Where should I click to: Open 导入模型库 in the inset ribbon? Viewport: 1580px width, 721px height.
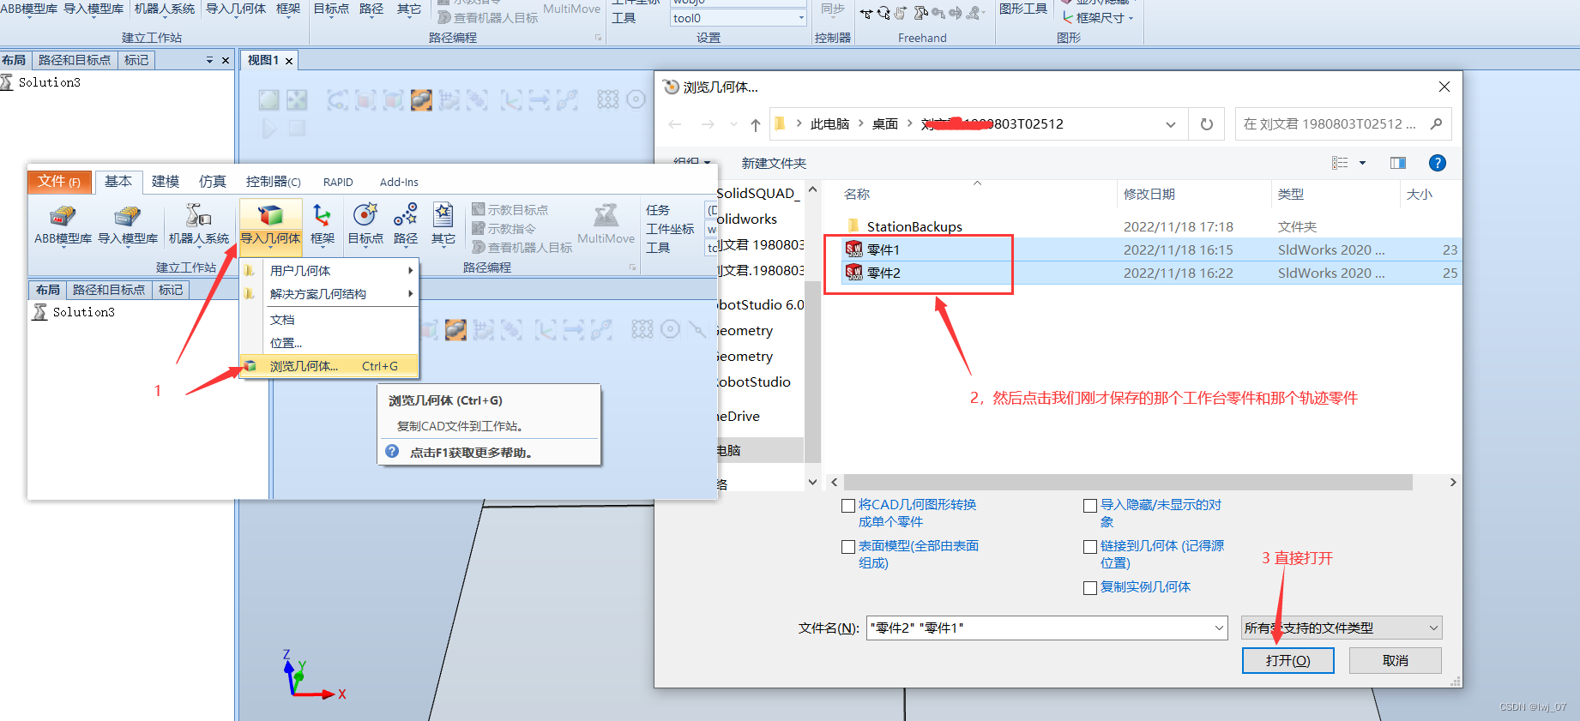tap(128, 225)
